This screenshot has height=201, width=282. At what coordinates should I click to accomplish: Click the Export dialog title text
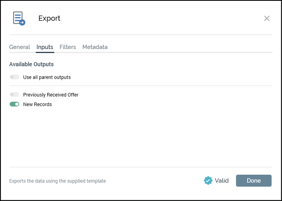(49, 18)
